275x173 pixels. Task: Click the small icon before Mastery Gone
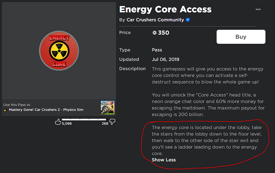[5, 109]
